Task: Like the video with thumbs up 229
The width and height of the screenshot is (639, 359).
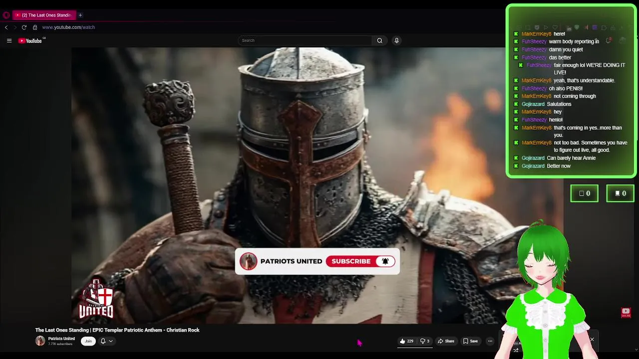Action: (406, 341)
